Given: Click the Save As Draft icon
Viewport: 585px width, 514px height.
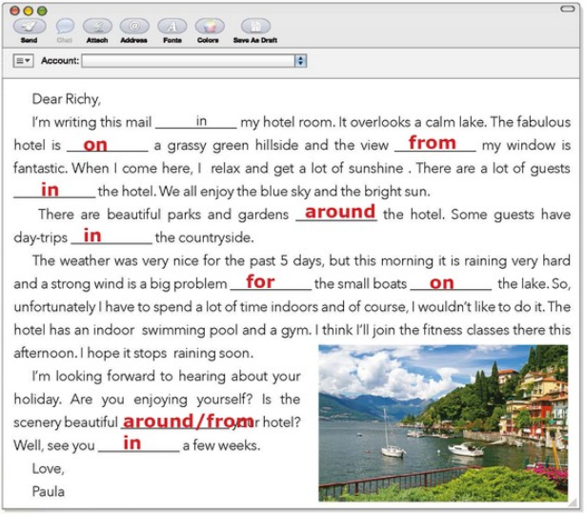Looking at the screenshot, I should (255, 26).
